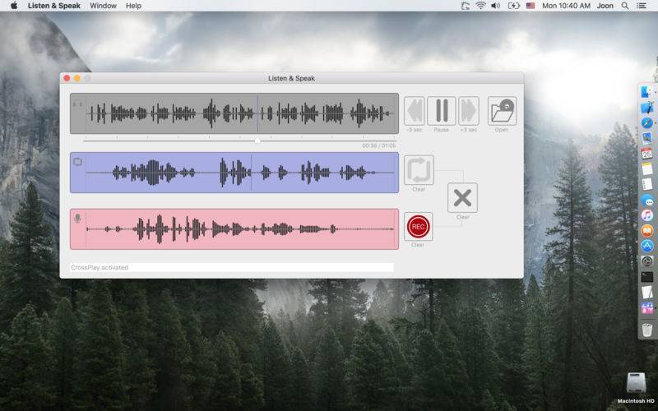
Task: Click loop icon on blue waveform track
Action: tap(77, 162)
